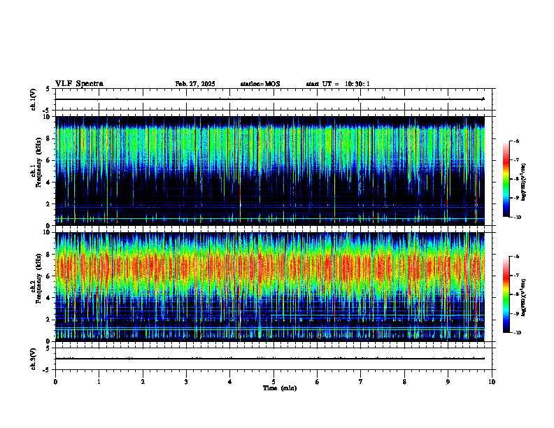Click the "ch.3(V)" axis label
The image size is (554, 428).
tap(33, 359)
